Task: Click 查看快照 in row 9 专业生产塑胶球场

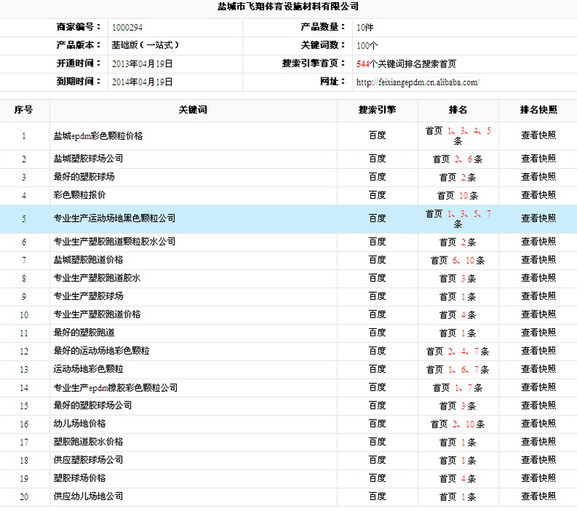Action: [538, 296]
